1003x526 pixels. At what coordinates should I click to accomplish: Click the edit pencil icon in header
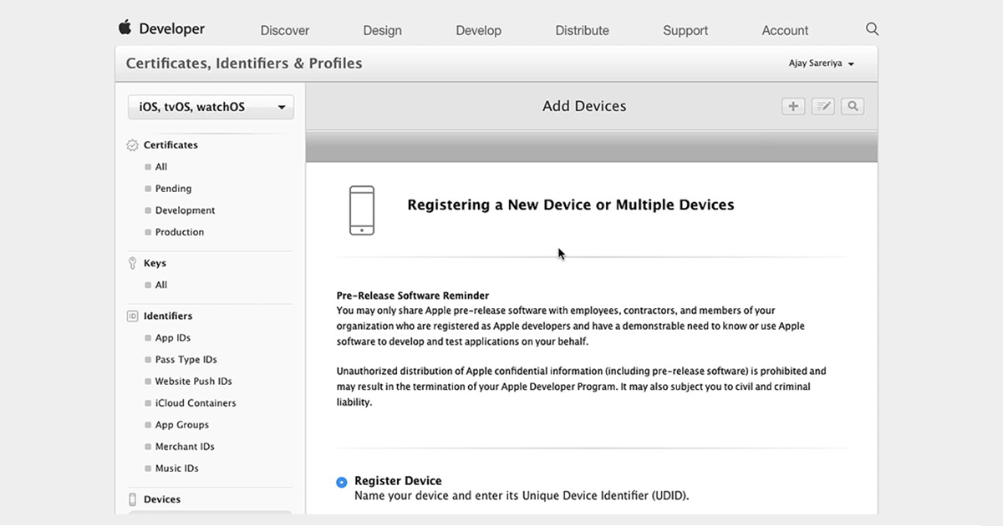[823, 106]
